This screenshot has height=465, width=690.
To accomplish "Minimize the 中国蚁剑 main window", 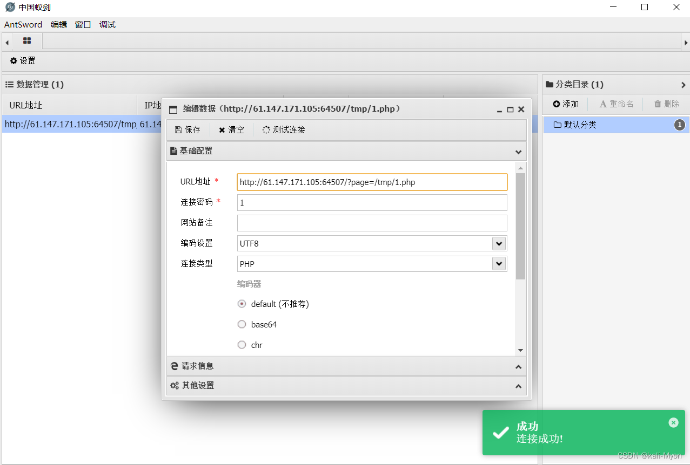I will 613,8.
